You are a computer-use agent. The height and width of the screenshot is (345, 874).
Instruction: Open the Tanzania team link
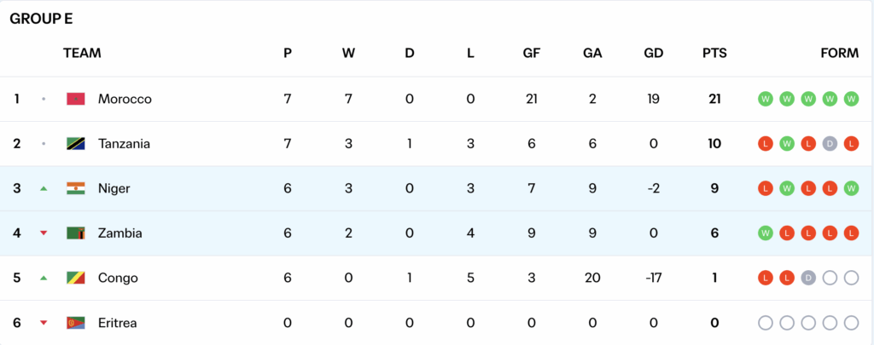click(x=124, y=144)
